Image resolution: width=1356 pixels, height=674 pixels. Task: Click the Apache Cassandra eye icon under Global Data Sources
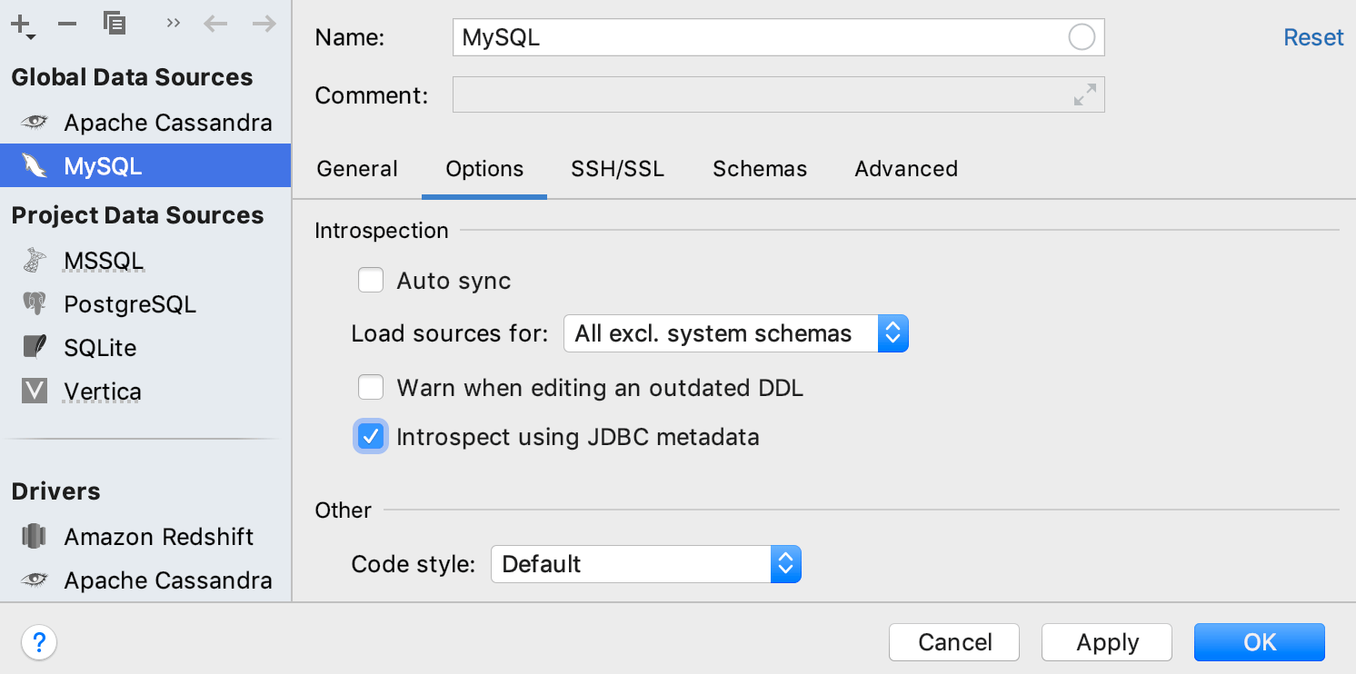click(35, 123)
